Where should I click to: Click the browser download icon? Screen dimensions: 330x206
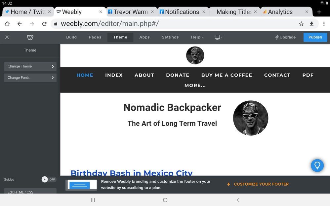[311, 24]
